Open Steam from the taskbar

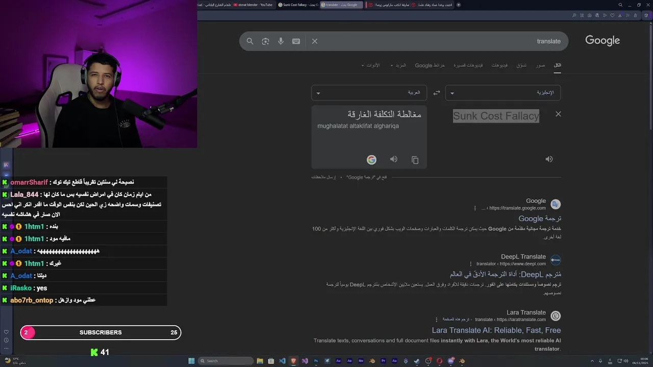pyautogui.click(x=417, y=361)
